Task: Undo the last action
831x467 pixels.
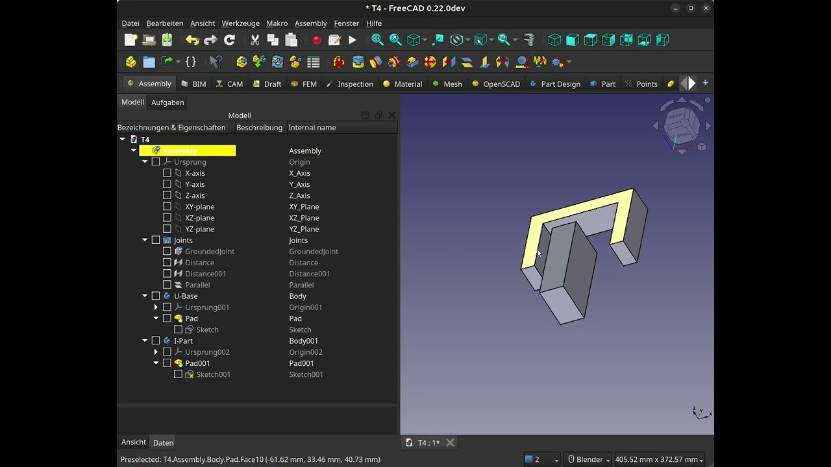Action: tap(192, 40)
